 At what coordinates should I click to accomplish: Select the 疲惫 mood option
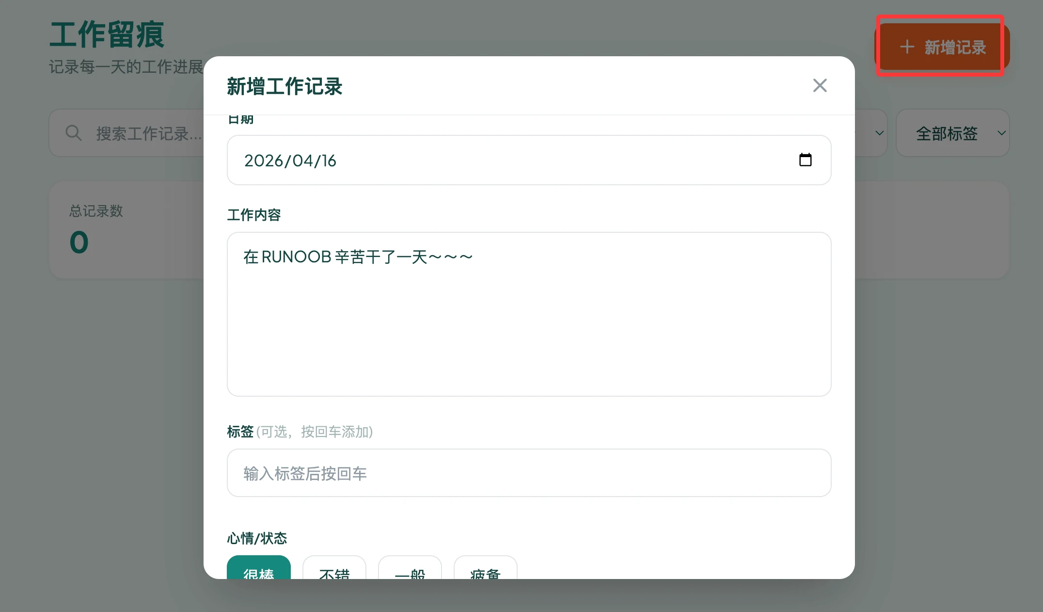pos(486,568)
